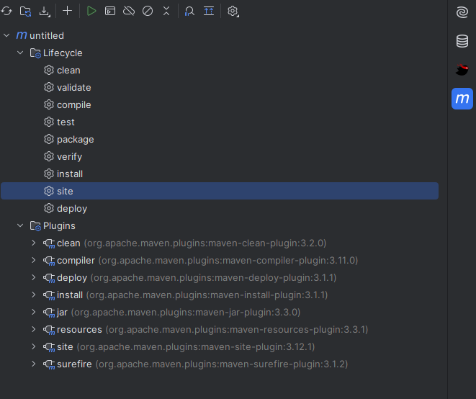Viewport: 476px width, 399px height.
Task: Open the ninja bird plugin sidebar icon
Action: pyautogui.click(x=462, y=70)
